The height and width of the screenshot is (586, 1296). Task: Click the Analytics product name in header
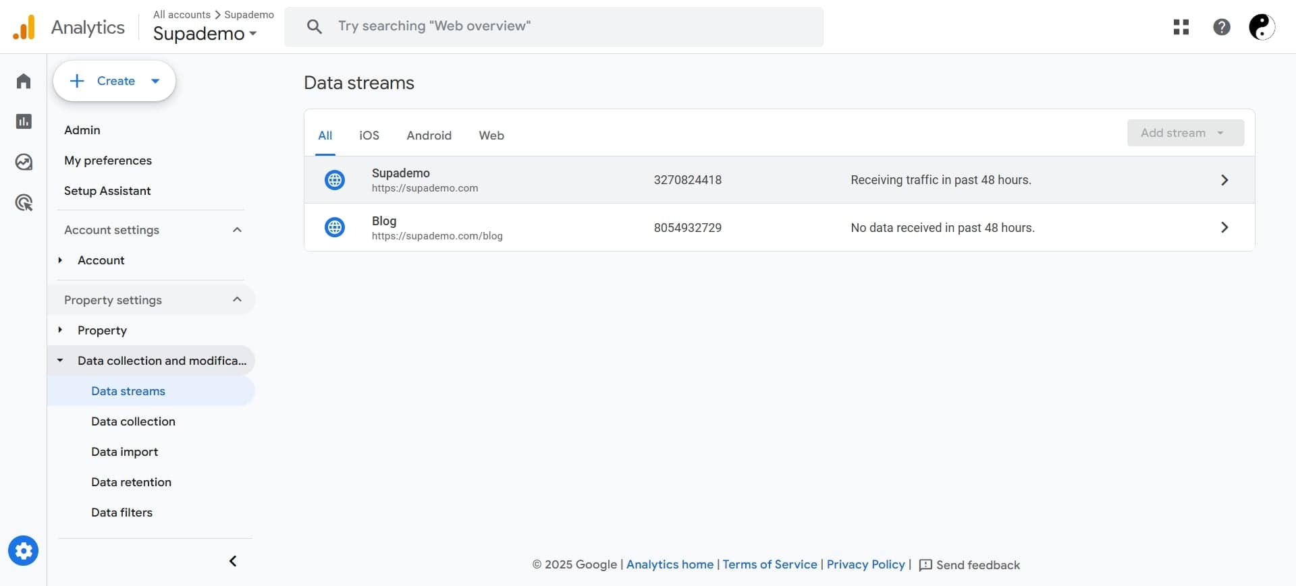pyautogui.click(x=88, y=27)
